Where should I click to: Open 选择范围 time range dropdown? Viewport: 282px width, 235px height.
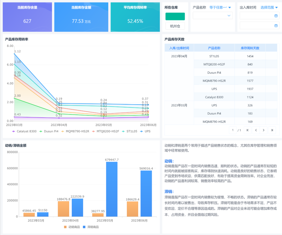[269, 7]
